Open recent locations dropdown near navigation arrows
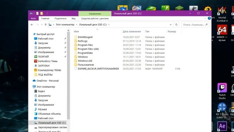The image size is (234, 132). coord(42,25)
